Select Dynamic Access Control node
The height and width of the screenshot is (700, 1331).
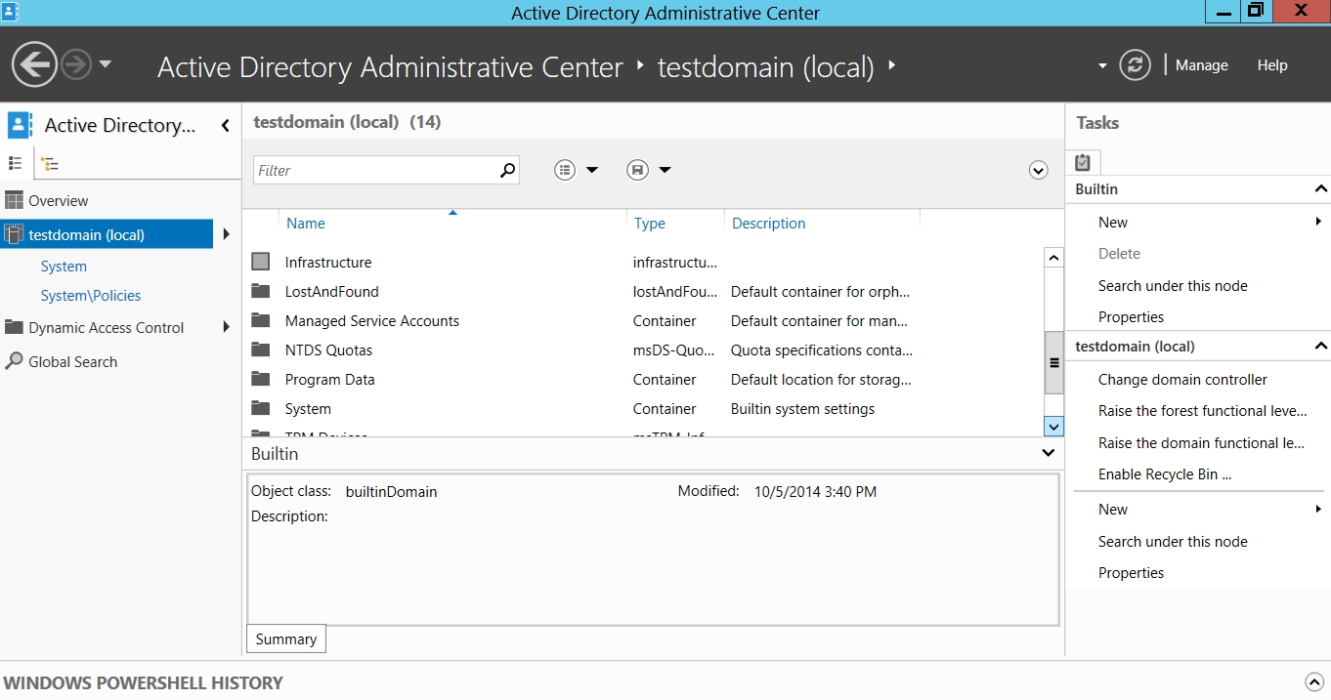point(107,328)
